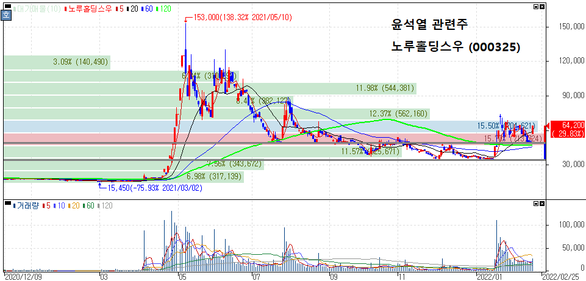
Task: Click the 05 month date axis label
Action: pos(183,277)
